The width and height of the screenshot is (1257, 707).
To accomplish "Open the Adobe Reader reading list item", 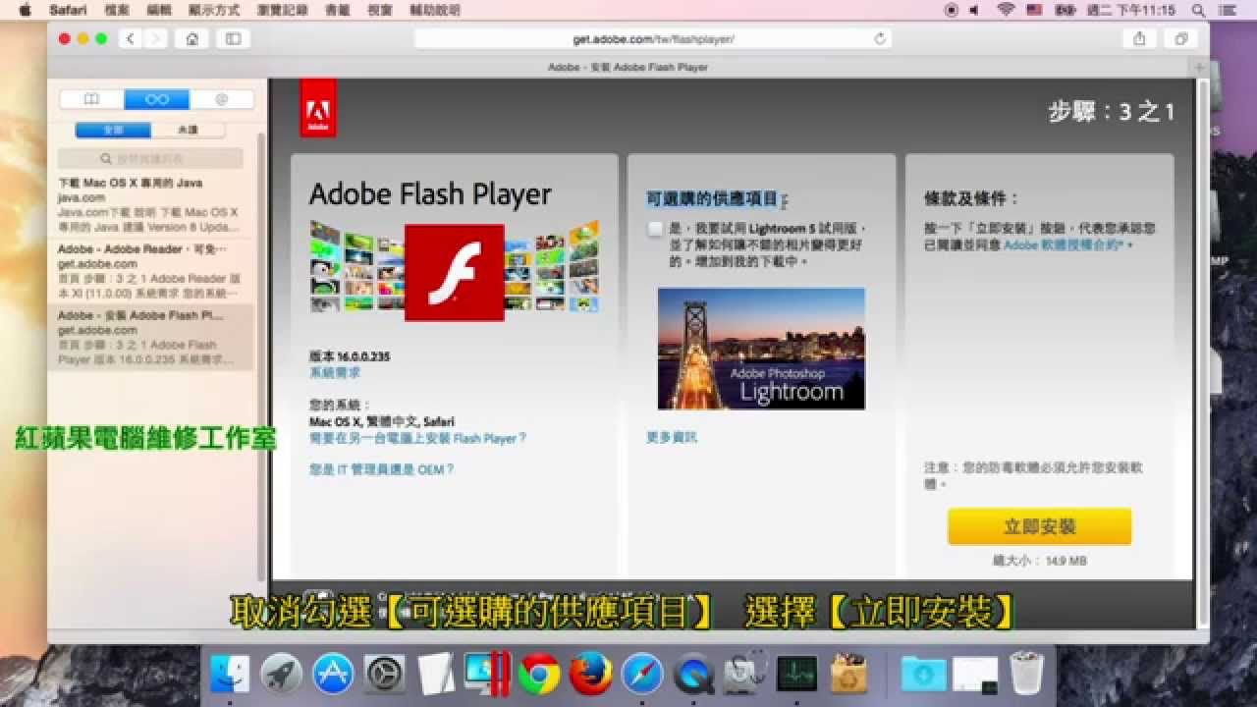I will tap(150, 271).
